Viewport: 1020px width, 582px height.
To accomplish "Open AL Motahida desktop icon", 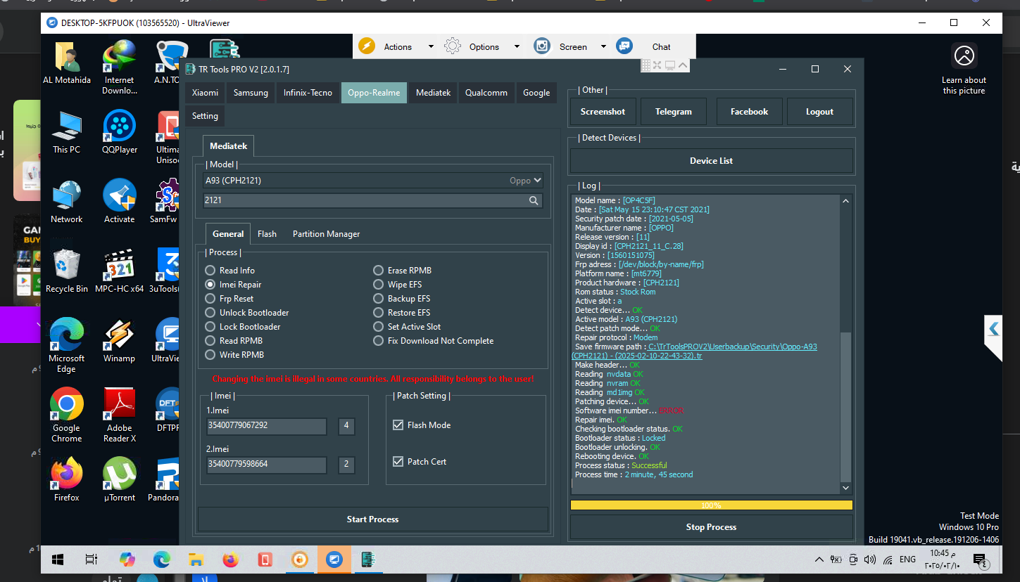I will point(67,63).
